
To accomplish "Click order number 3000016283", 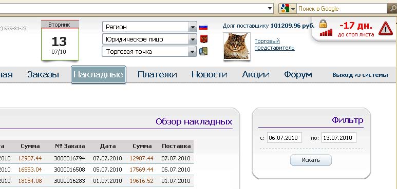I will tap(69, 181).
